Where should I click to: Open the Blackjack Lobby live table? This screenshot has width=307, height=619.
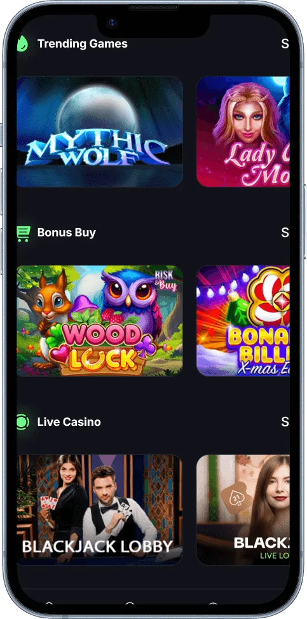click(100, 510)
